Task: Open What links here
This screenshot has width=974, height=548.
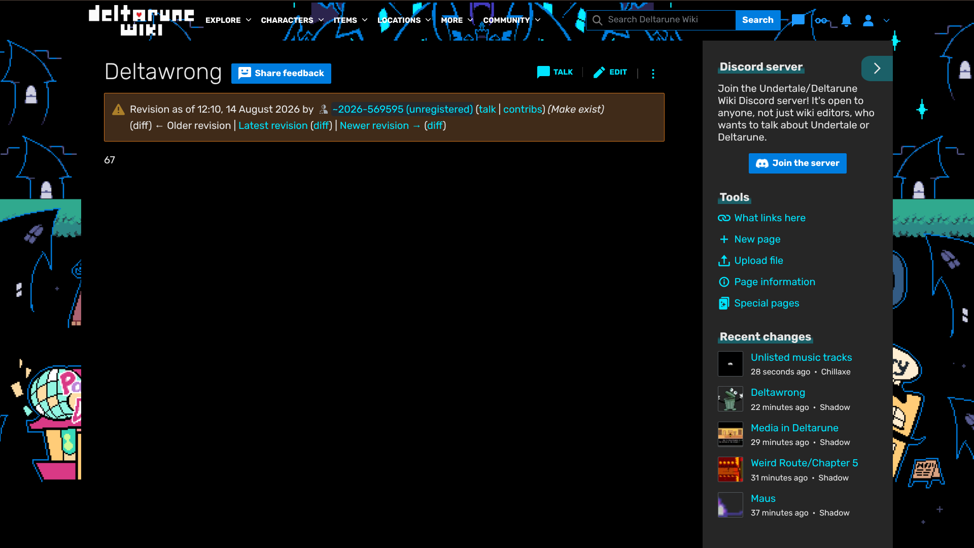Action: click(x=770, y=218)
